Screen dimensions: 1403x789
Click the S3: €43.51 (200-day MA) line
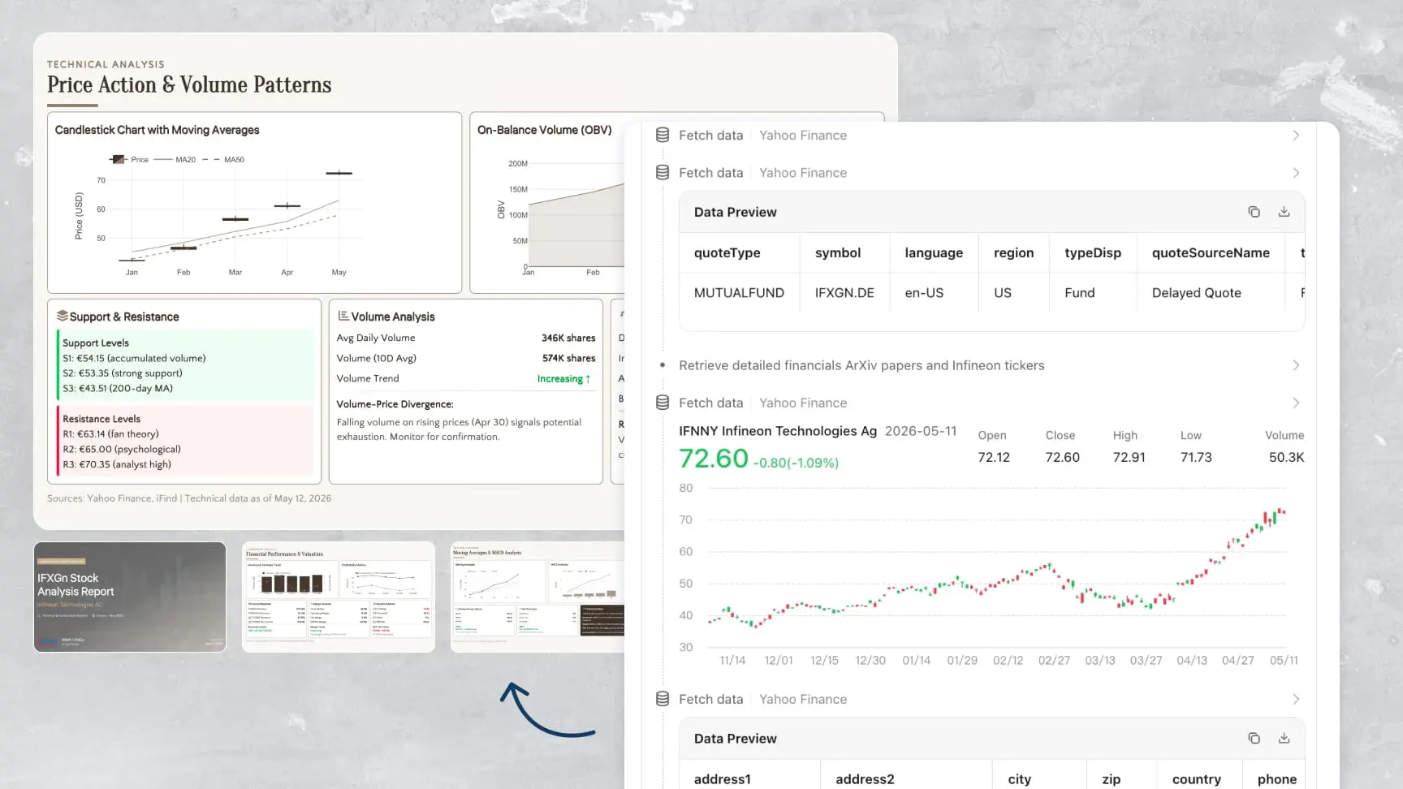point(118,388)
